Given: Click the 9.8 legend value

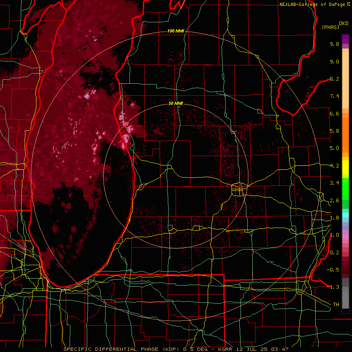Looking at the screenshot, I should point(334,44).
